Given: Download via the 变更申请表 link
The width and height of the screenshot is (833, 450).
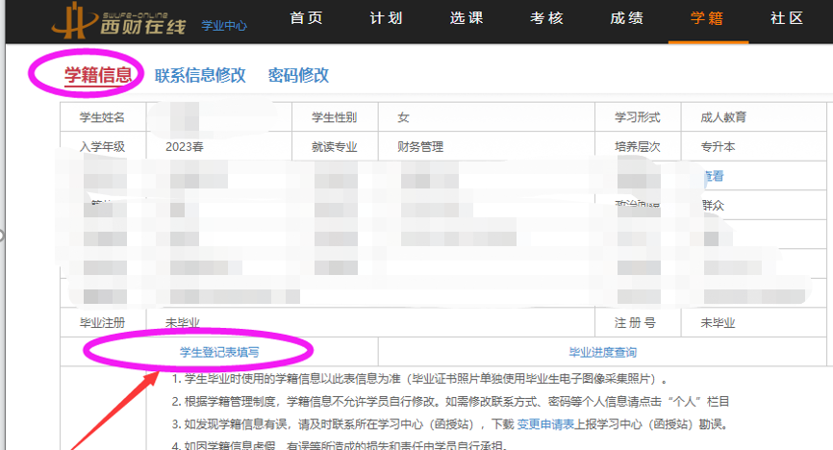Looking at the screenshot, I should tap(545, 424).
